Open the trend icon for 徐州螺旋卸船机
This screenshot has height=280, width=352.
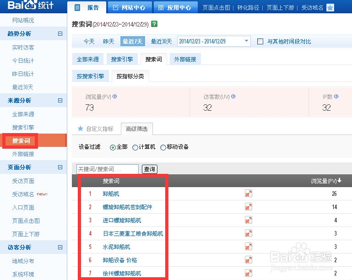(x=249, y=273)
